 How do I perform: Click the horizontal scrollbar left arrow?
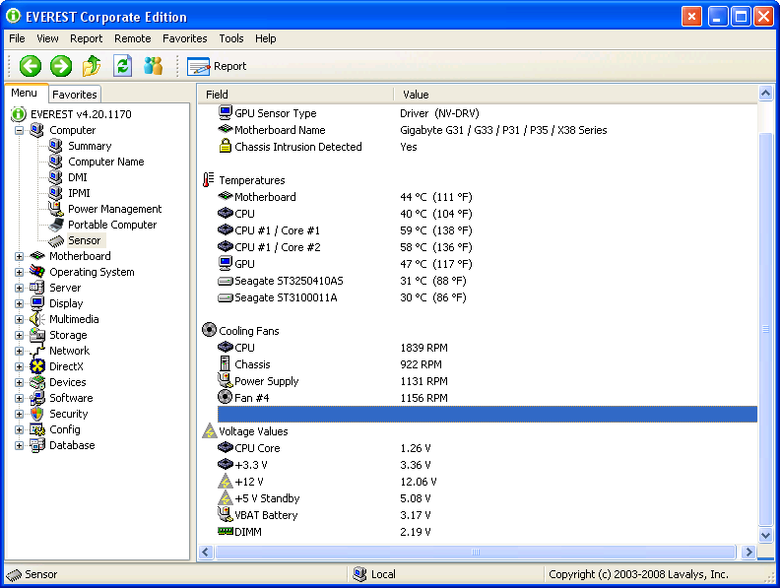coord(206,552)
